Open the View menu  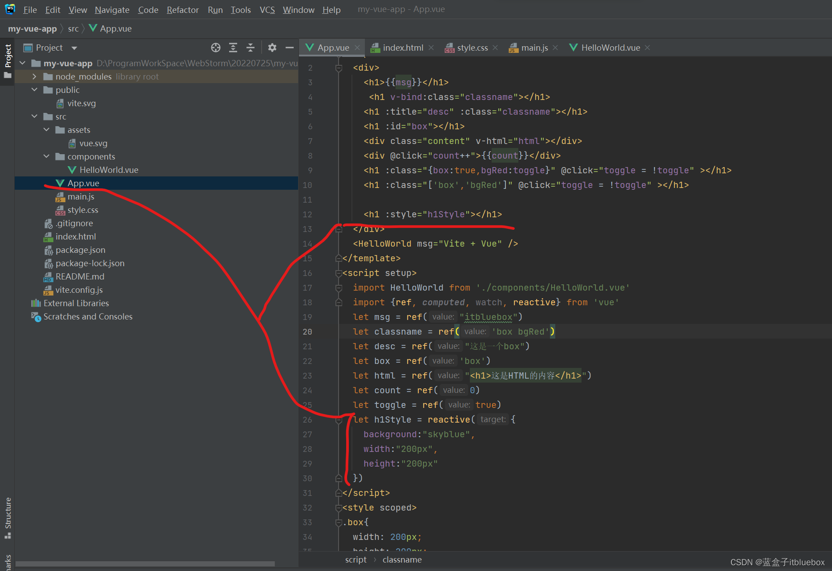78,10
